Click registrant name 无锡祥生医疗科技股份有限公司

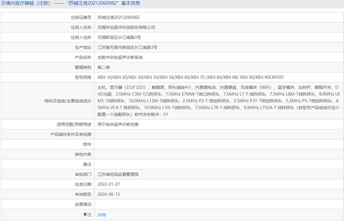coord(126,28)
